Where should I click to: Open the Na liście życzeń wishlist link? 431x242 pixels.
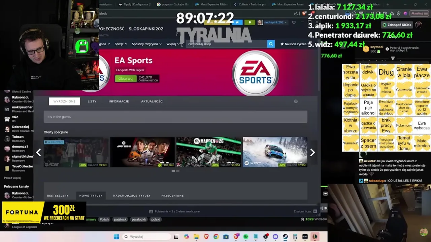[294, 44]
